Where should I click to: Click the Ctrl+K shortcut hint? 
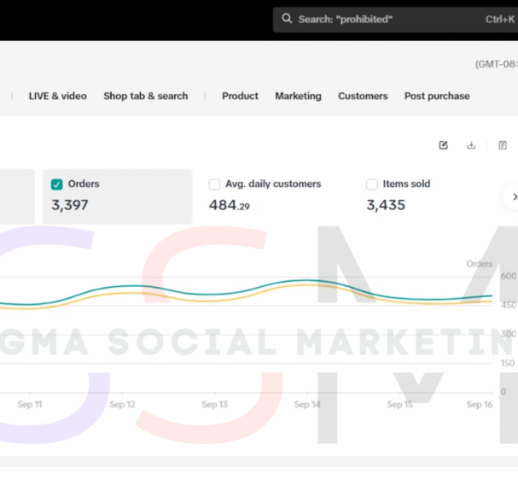[499, 19]
